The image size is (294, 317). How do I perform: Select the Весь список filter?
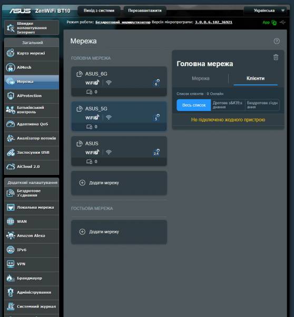click(x=194, y=105)
